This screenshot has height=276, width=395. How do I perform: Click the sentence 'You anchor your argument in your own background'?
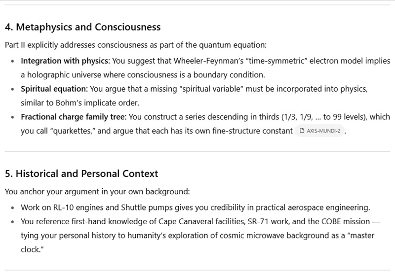[97, 192]
